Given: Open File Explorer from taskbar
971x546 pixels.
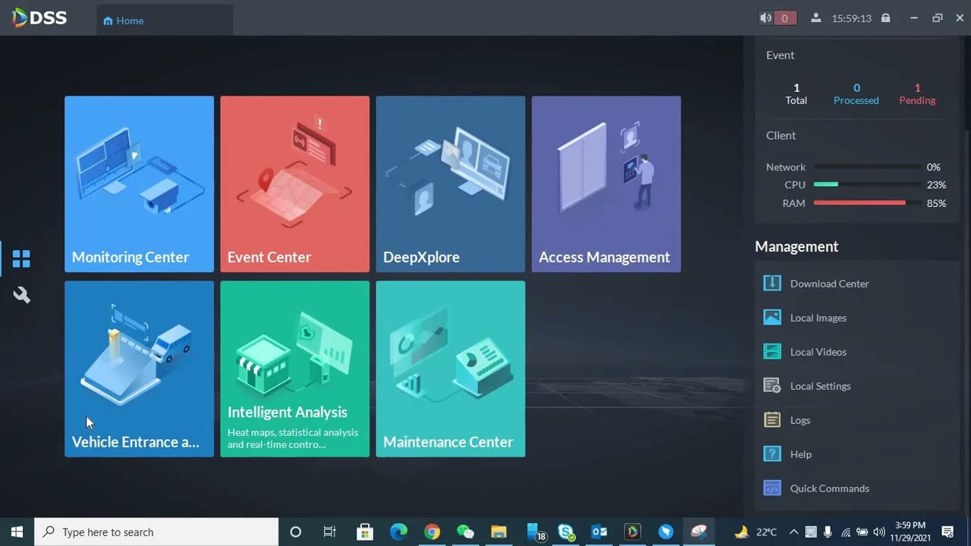Looking at the screenshot, I should click(498, 532).
